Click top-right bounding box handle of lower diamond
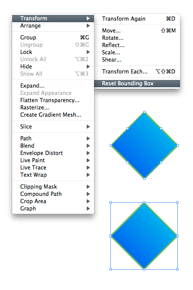193x290 pixels. (177, 202)
